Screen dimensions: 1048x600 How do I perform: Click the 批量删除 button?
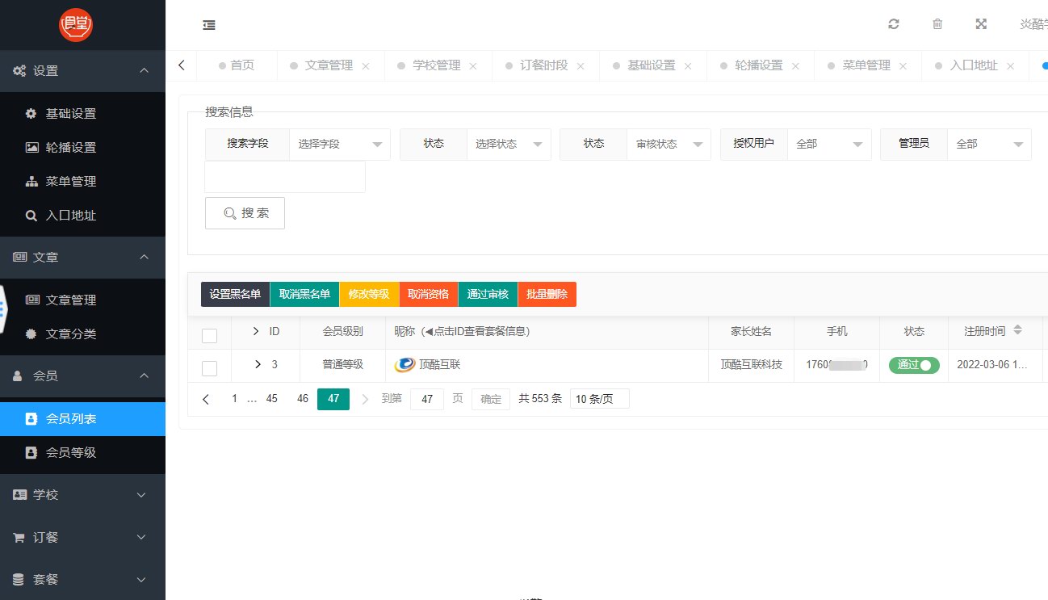tap(547, 294)
